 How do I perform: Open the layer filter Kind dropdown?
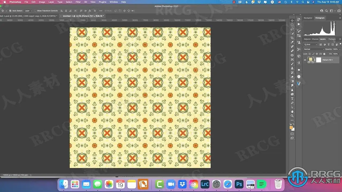[x=311, y=45]
